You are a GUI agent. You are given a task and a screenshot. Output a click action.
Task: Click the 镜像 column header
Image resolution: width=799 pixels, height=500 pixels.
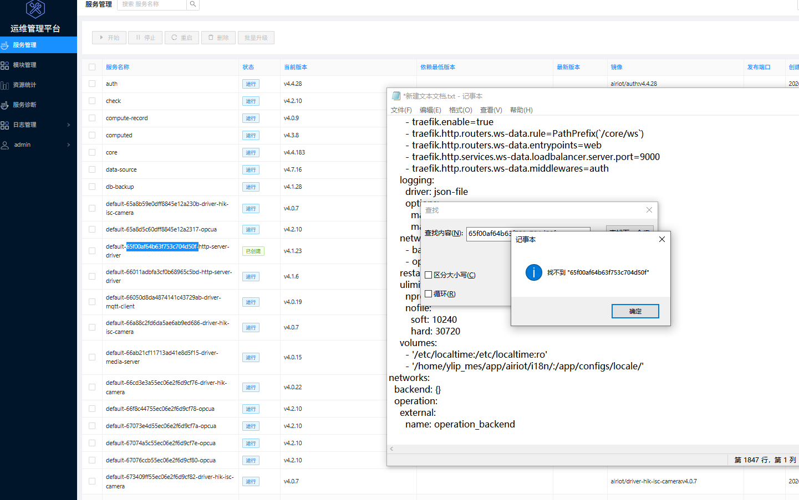(x=617, y=67)
